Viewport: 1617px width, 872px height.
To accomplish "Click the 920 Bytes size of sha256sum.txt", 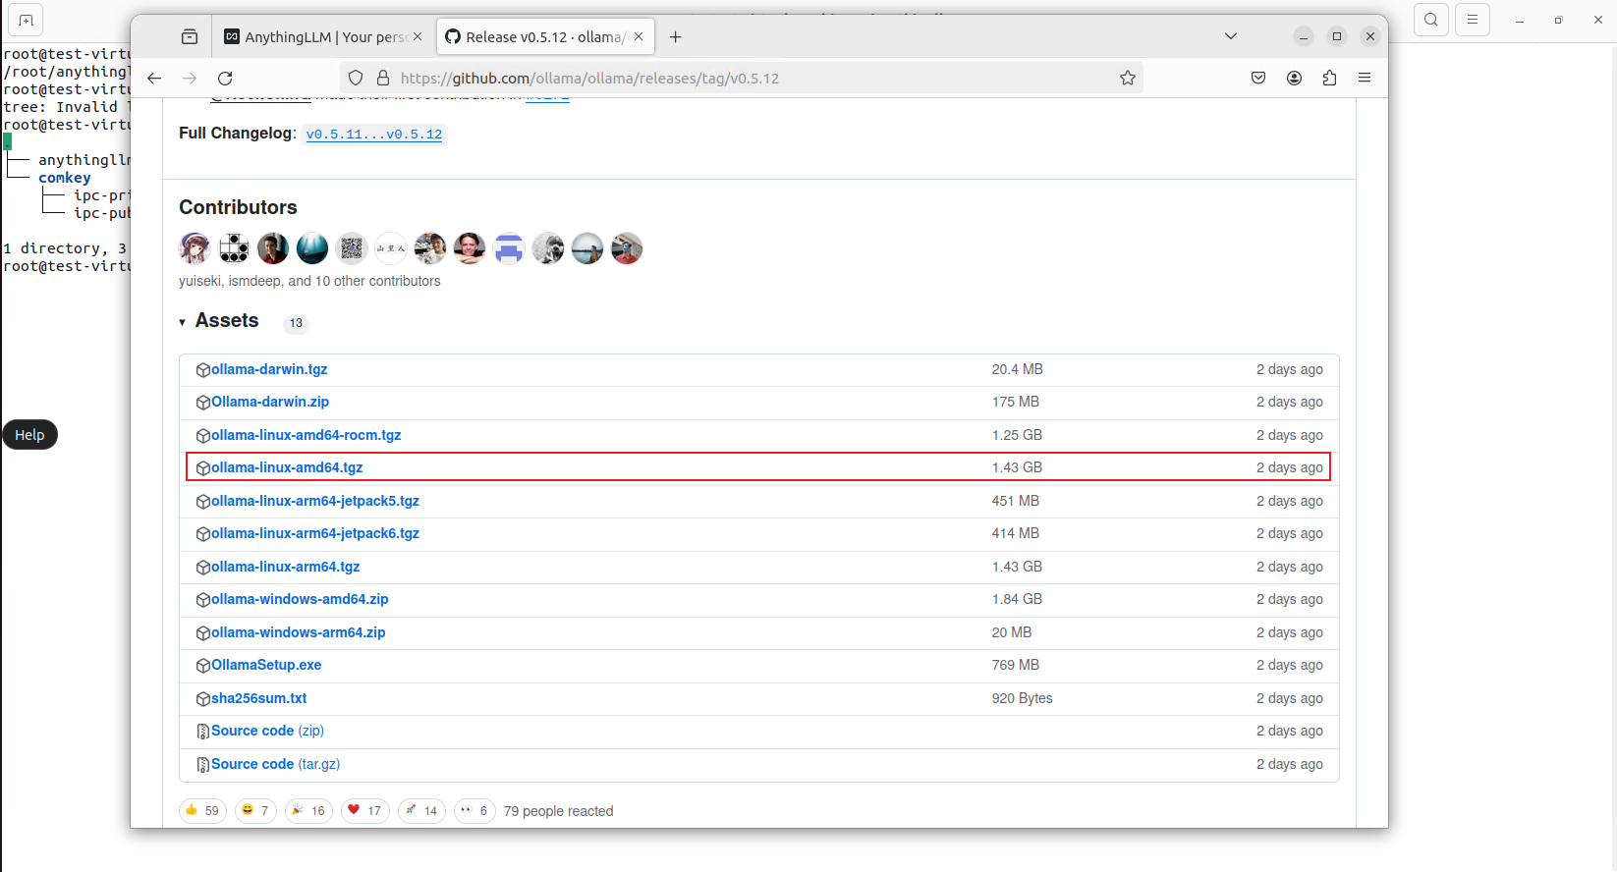I will (x=1022, y=698).
